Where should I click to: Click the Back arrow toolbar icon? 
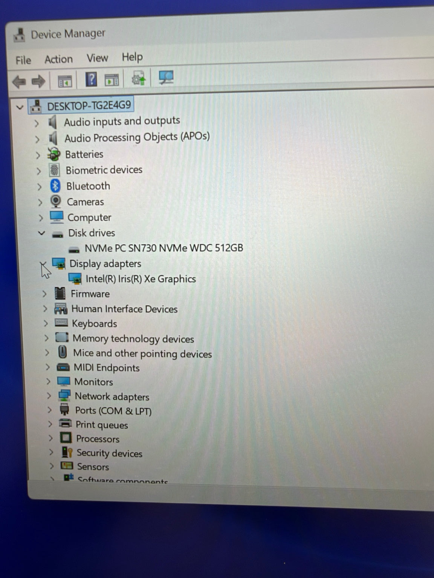(x=19, y=81)
